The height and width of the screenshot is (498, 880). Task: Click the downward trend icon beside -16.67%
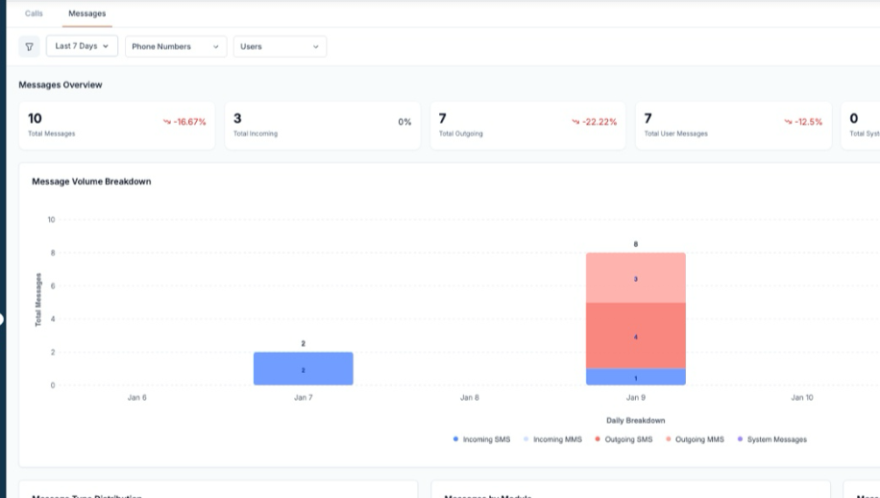[166, 122]
